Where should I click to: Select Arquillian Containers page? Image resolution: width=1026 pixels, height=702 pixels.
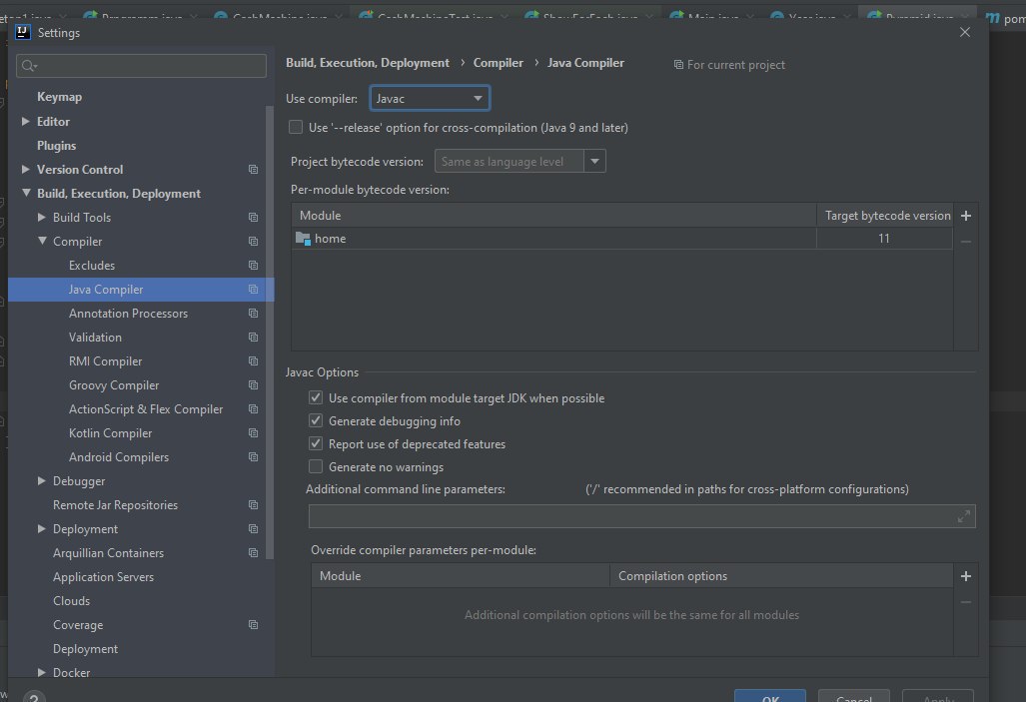coord(109,553)
